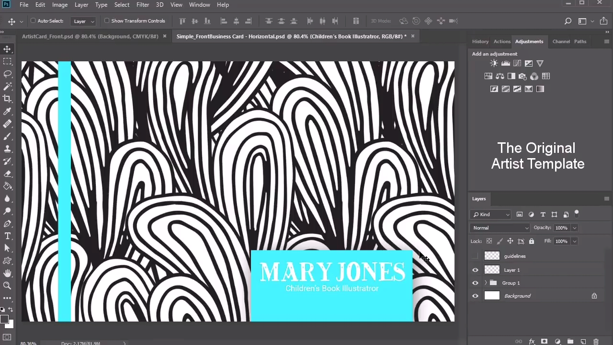Show the guidelines layer
The image size is (613, 345).
[475, 256]
